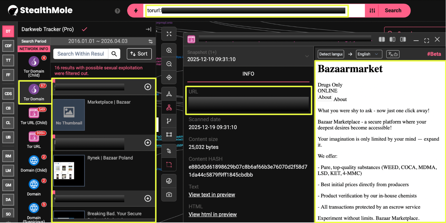
Task: Capture graph with the camera icon
Action: [169, 195]
